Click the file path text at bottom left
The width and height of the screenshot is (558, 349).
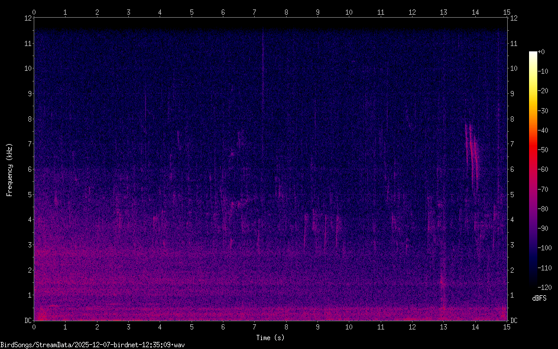click(93, 344)
